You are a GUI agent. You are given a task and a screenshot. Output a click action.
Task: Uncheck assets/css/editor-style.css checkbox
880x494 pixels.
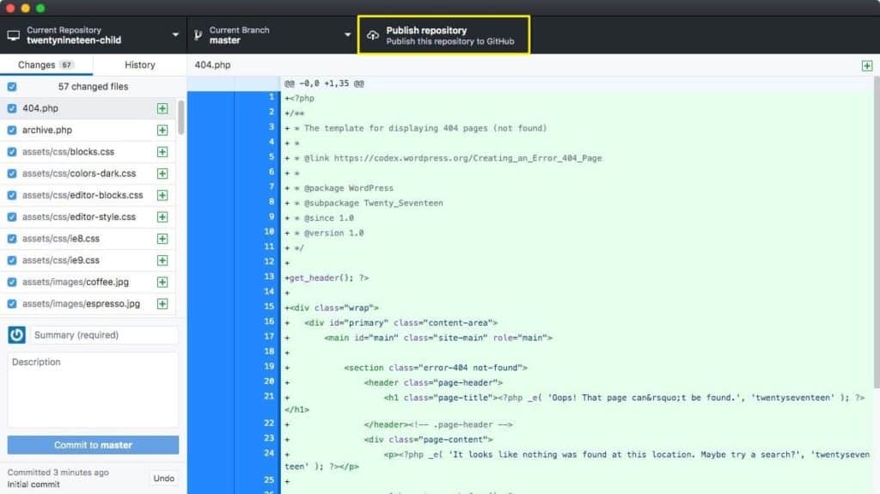pyautogui.click(x=12, y=217)
